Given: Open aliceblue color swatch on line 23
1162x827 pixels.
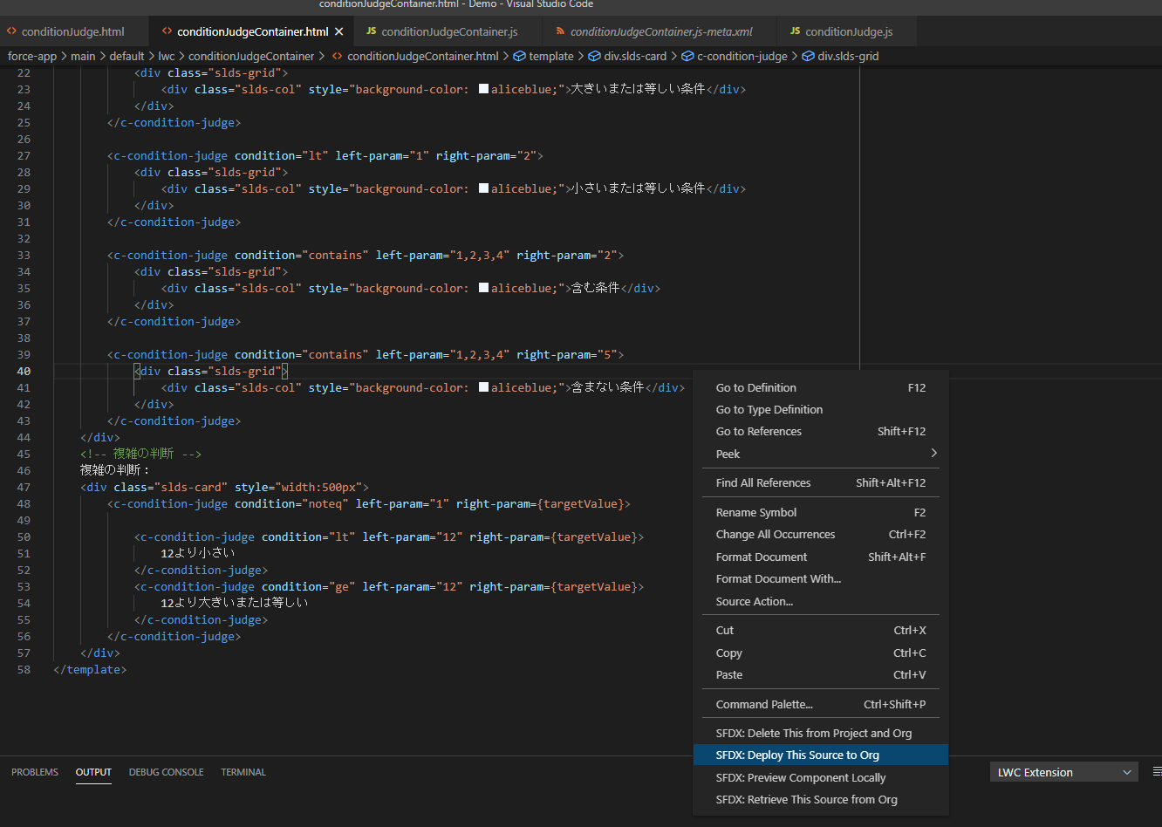Looking at the screenshot, I should [483, 89].
